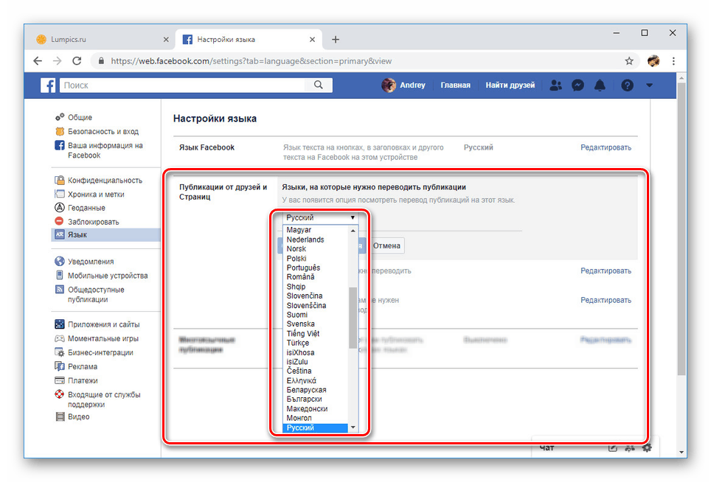Image resolution: width=711 pixels, height=482 pixels.
Task: Click the site lock icon in address bar
Action: [x=101, y=60]
